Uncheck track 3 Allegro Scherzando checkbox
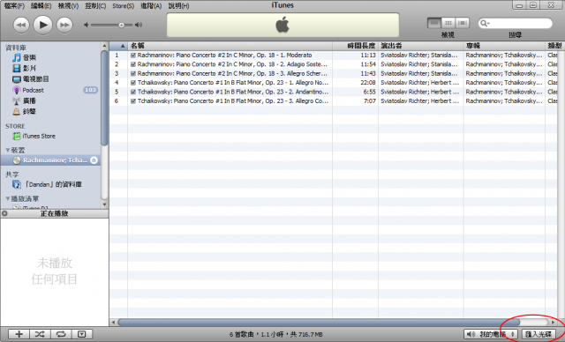Image resolution: width=565 pixels, height=342 pixels. pos(133,74)
